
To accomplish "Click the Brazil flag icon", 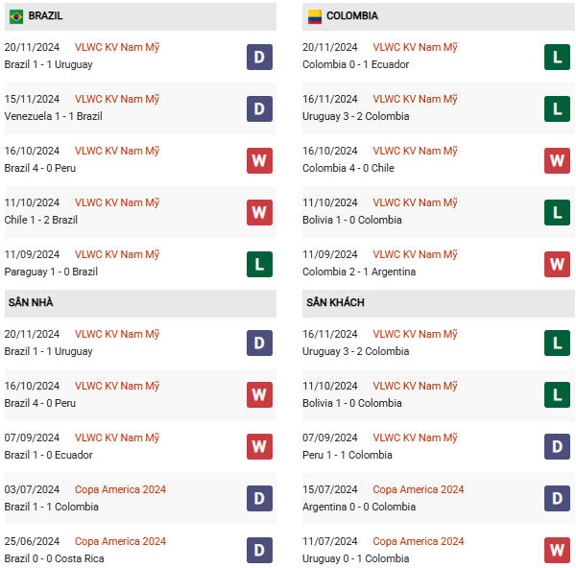I will [16, 16].
